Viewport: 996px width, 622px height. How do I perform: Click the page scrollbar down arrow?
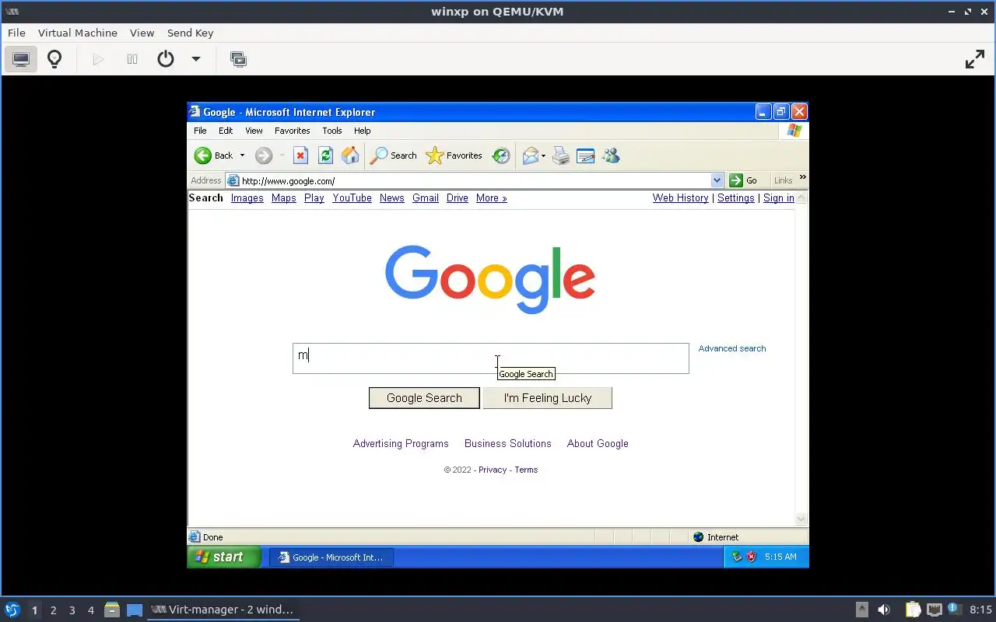tap(801, 519)
